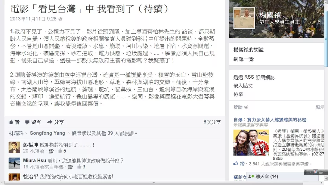Image resolution: width=328 pixels, height=185 pixels.
Task: Click the 分享 share arrow icon
Action: [50, 122]
